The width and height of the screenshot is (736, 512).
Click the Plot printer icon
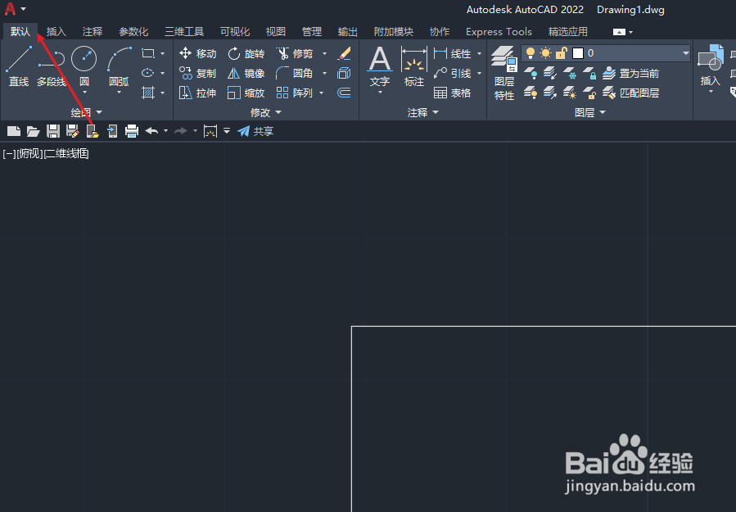132,131
